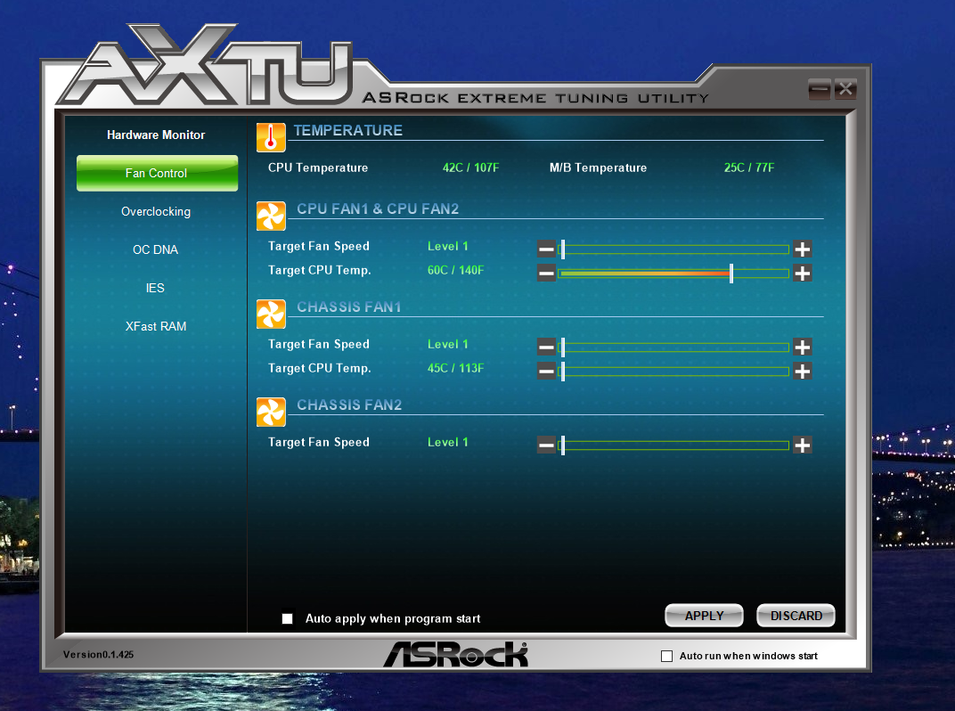
Task: Lower Chassis Fan1 Target CPU Temp with minus
Action: 546,371
